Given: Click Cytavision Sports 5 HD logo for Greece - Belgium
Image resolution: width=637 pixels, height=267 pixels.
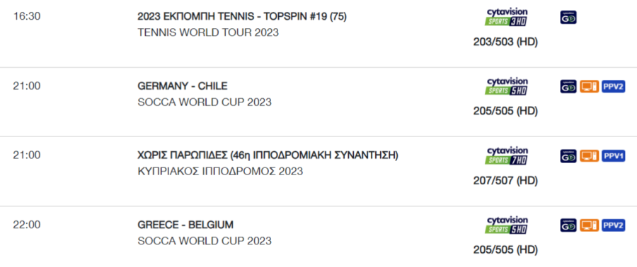Looking at the screenshot, I should [x=506, y=225].
